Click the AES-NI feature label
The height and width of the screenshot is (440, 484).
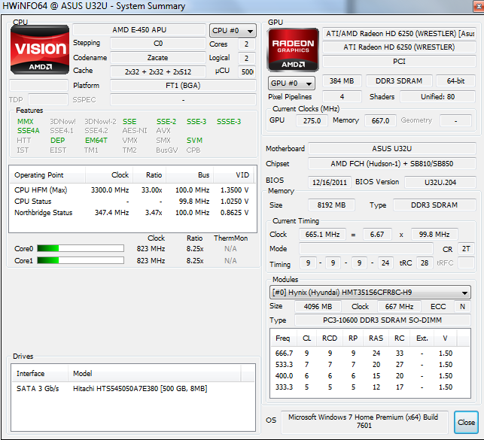pyautogui.click(x=135, y=131)
